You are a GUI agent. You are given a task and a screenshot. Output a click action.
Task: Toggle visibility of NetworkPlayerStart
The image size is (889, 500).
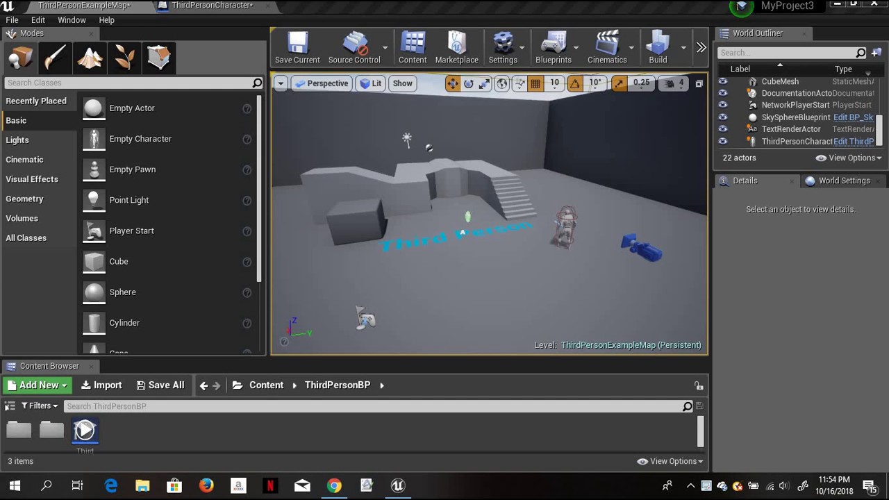pos(723,106)
